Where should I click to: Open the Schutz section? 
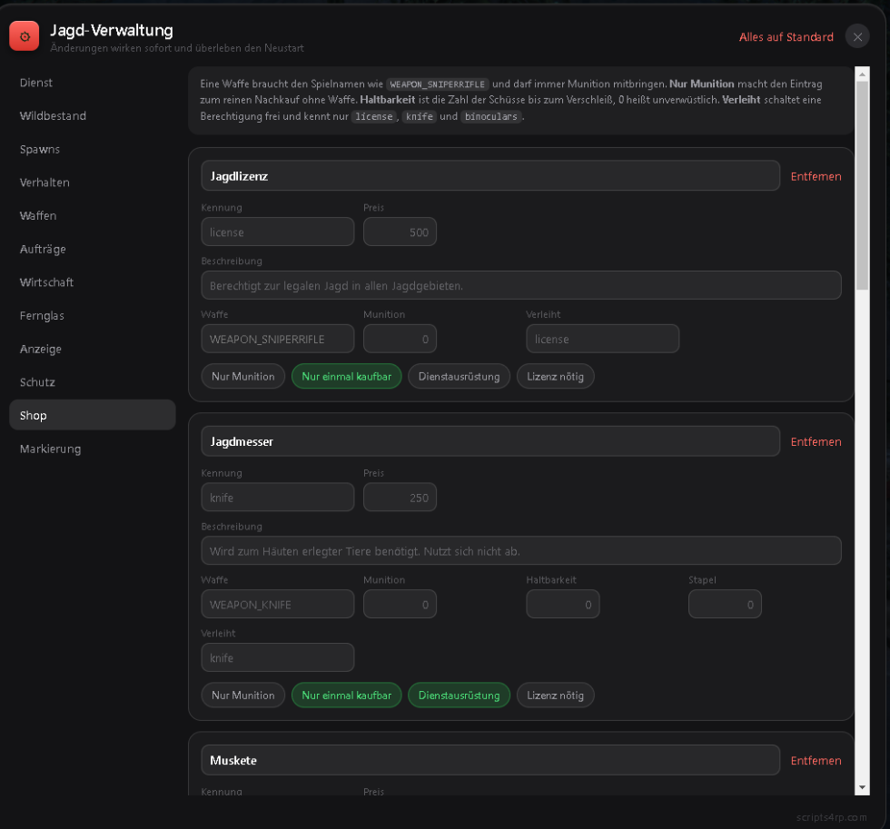[93, 382]
